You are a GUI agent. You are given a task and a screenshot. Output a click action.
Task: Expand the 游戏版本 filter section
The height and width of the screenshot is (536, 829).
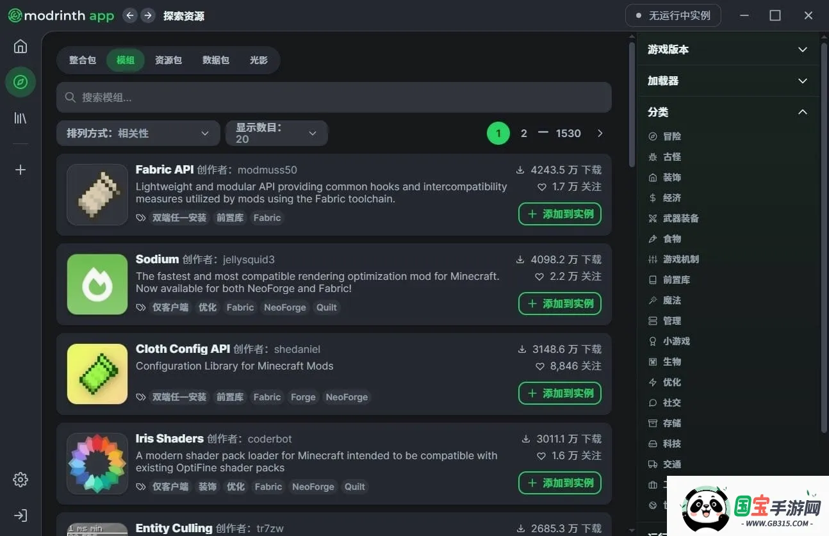click(x=728, y=49)
